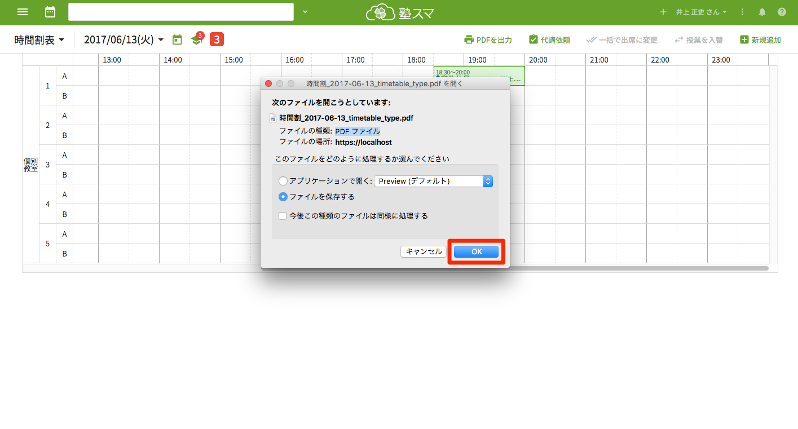Open the notifications bell

pyautogui.click(x=762, y=12)
